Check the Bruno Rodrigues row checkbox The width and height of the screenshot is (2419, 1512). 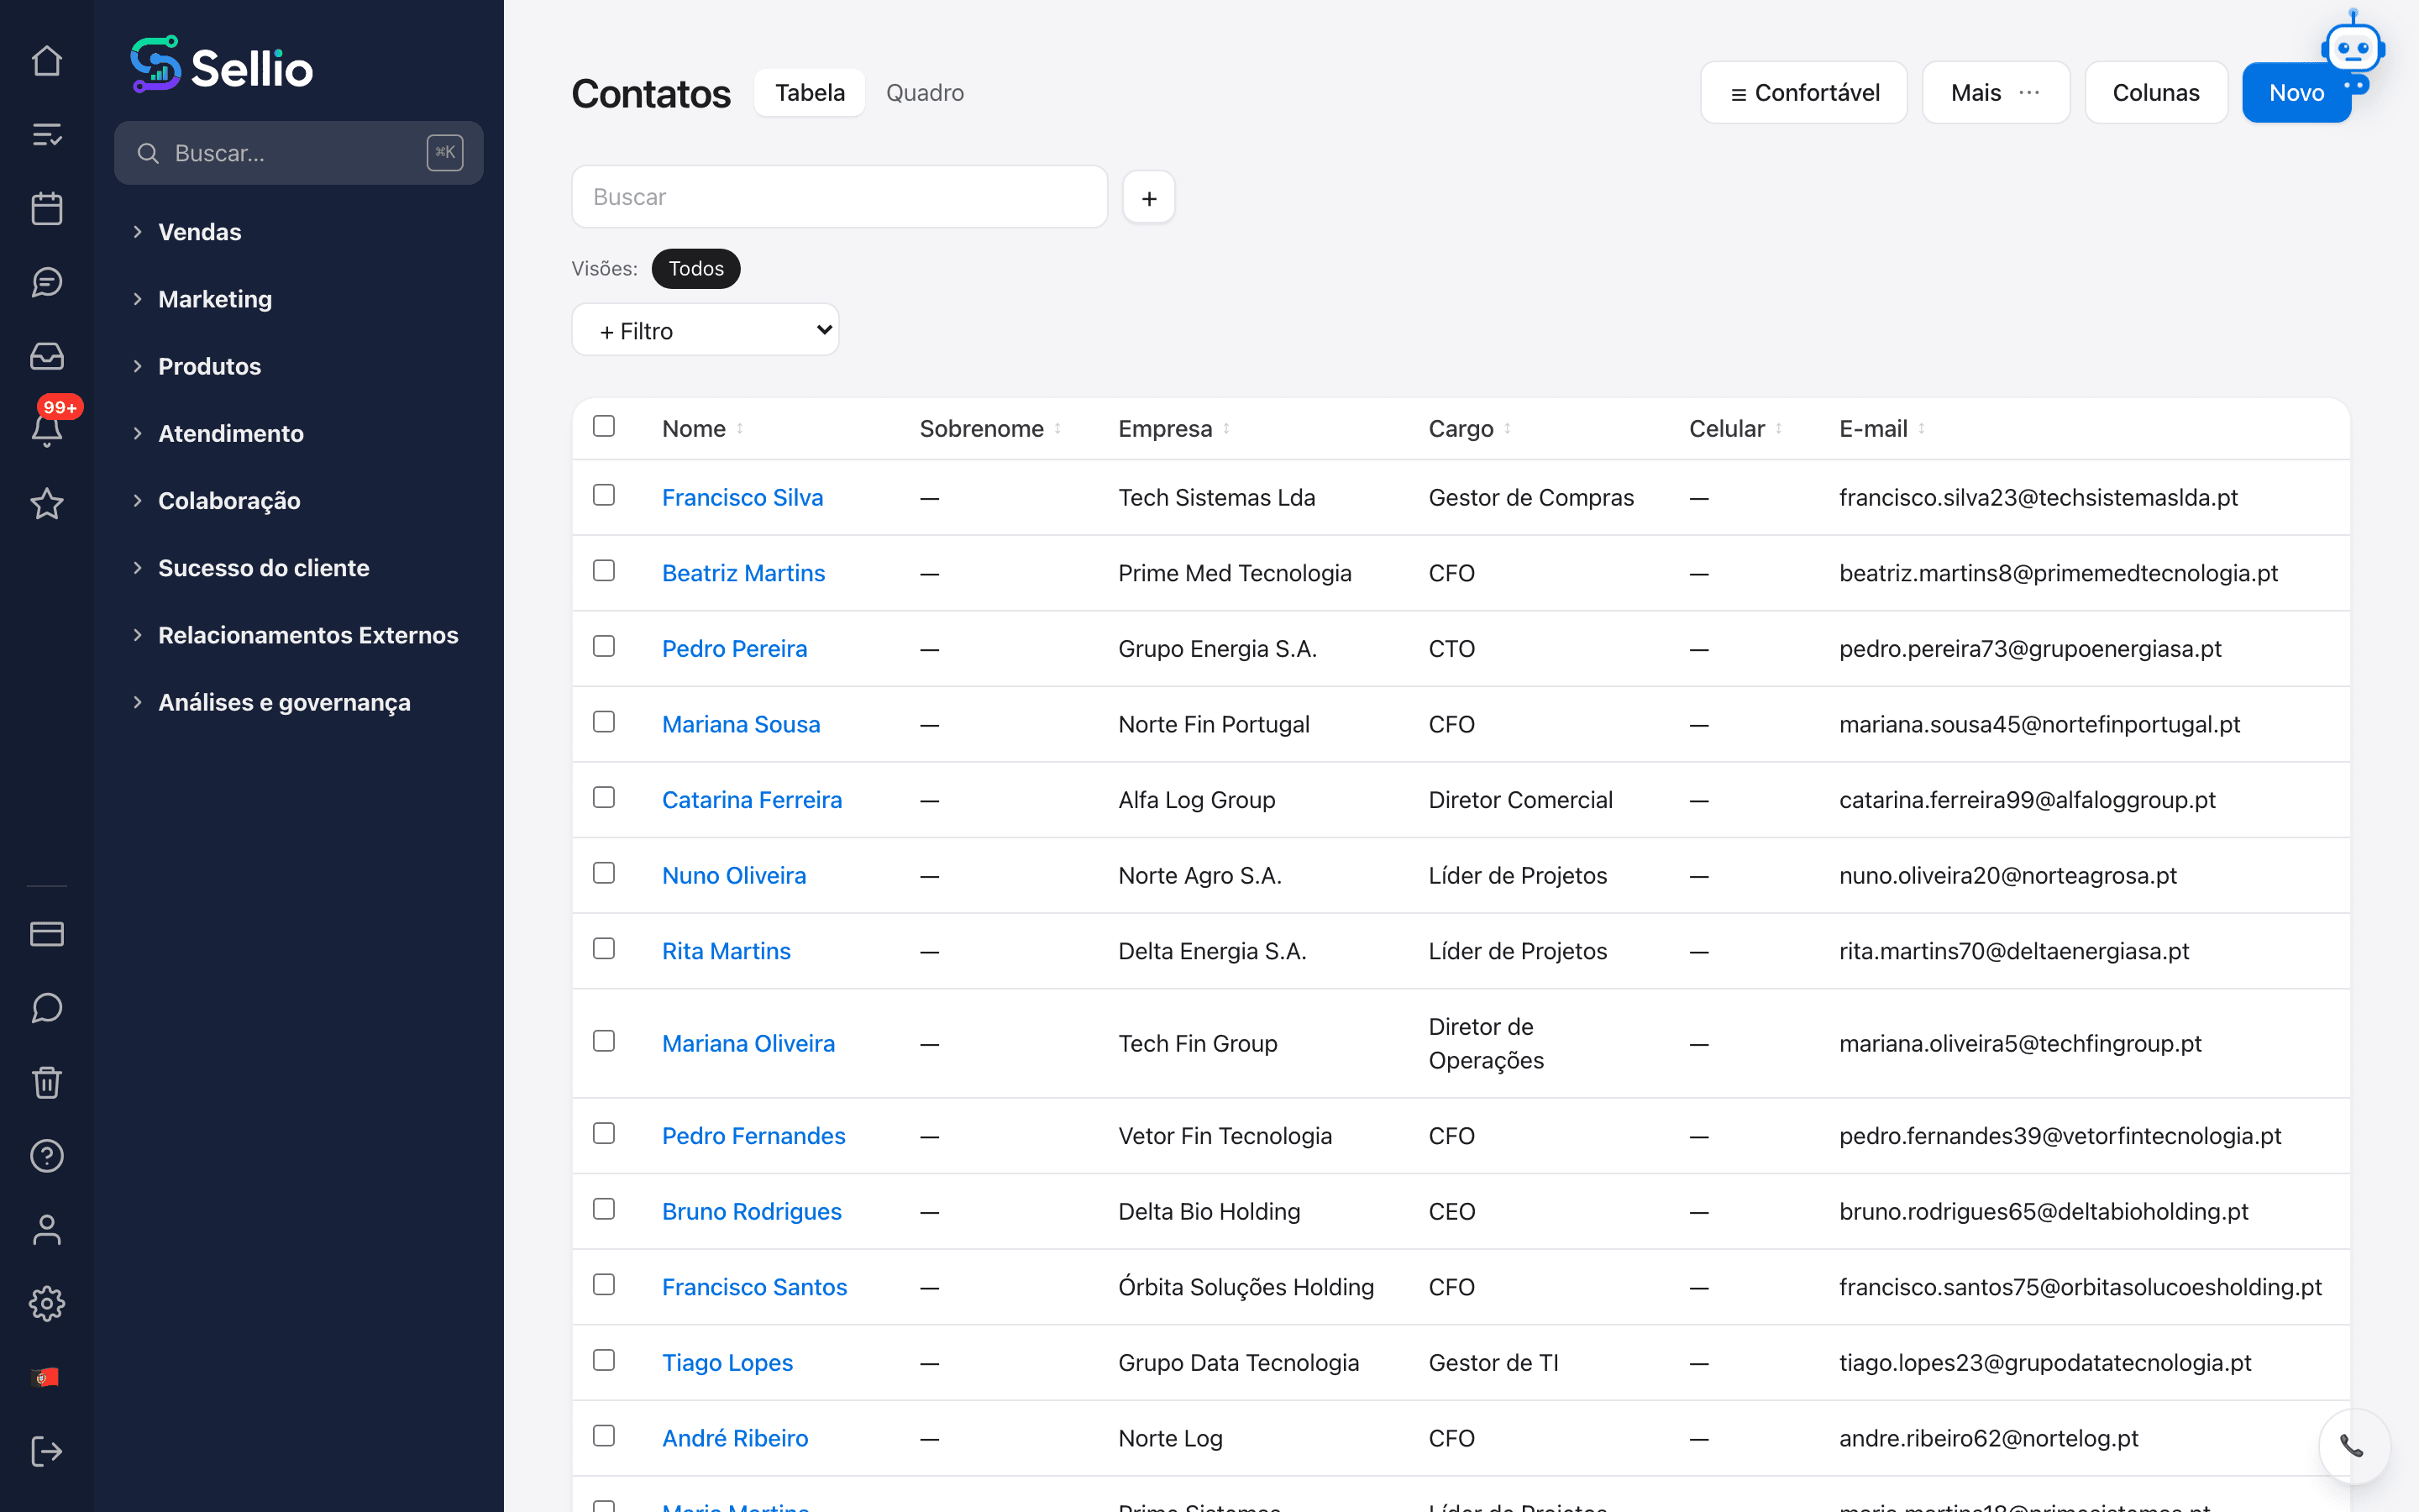(x=604, y=1210)
